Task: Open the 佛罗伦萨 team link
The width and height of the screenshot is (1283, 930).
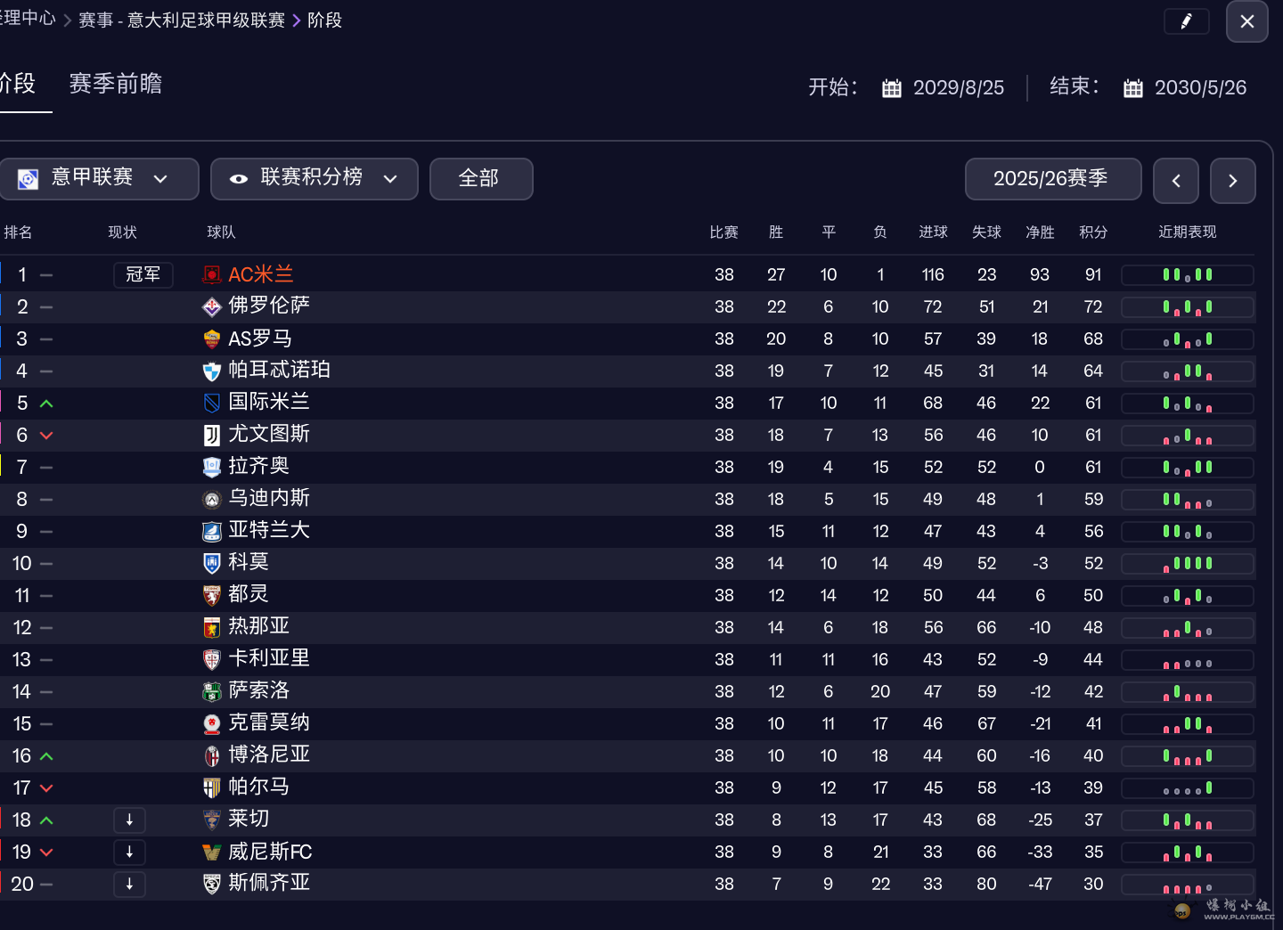Action: click(269, 306)
